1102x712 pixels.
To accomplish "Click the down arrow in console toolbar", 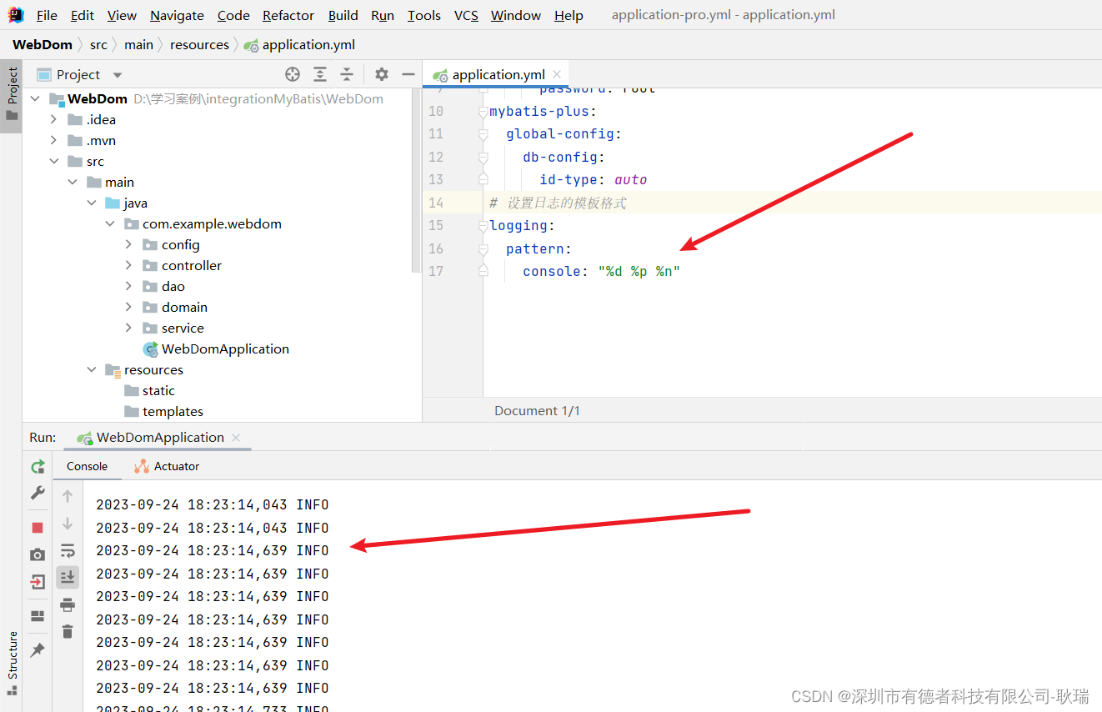I will click(68, 524).
